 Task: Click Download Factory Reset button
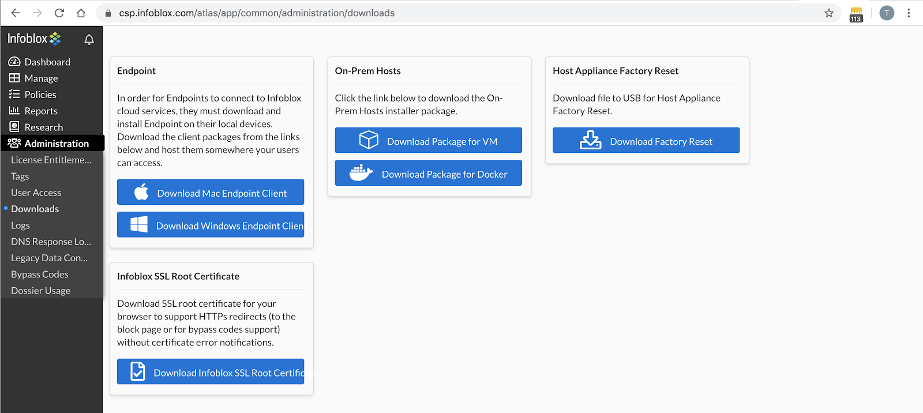[646, 141]
